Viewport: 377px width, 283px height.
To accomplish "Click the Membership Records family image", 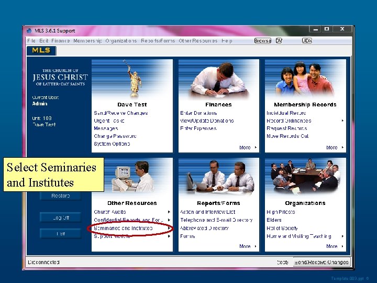I will point(305,79).
